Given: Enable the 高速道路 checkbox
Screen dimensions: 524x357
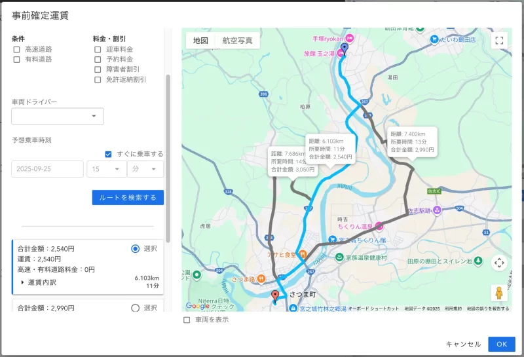Looking at the screenshot, I should click(x=16, y=49).
